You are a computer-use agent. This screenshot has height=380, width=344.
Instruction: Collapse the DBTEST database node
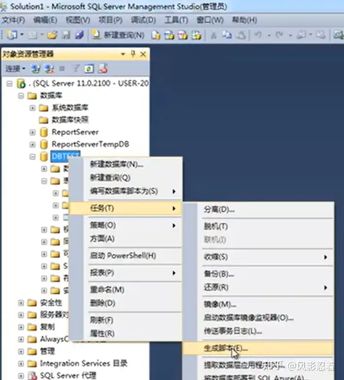click(33, 157)
